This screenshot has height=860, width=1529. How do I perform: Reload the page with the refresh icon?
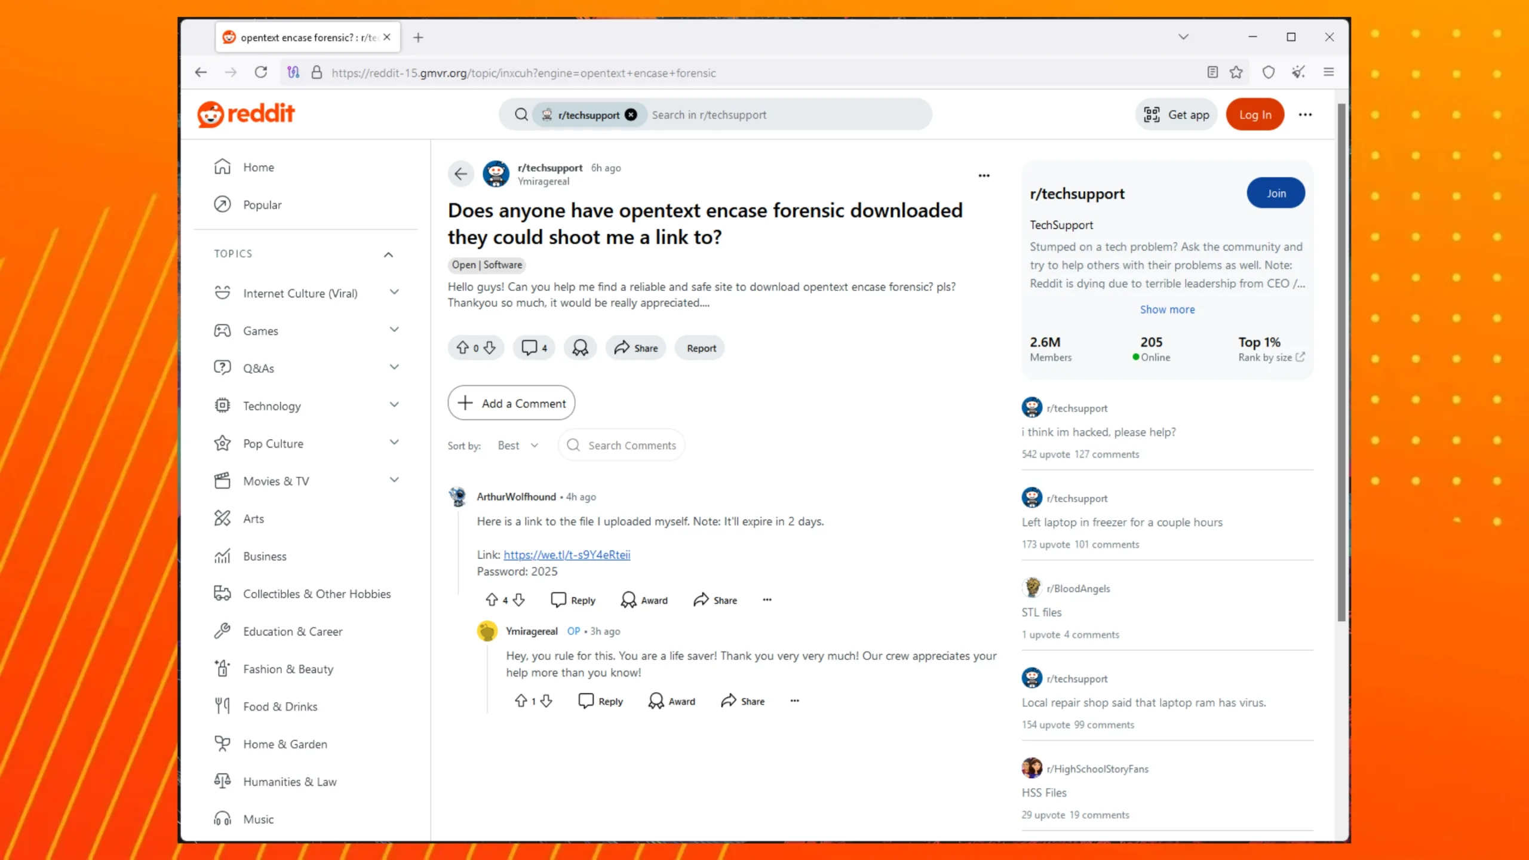point(261,73)
